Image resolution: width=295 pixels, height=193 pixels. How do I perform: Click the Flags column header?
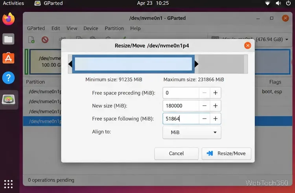[x=275, y=82]
